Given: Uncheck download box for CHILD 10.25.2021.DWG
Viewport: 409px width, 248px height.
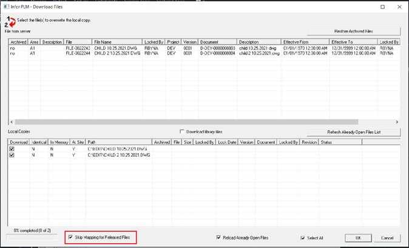Looking at the screenshot, I should coord(12,149).
